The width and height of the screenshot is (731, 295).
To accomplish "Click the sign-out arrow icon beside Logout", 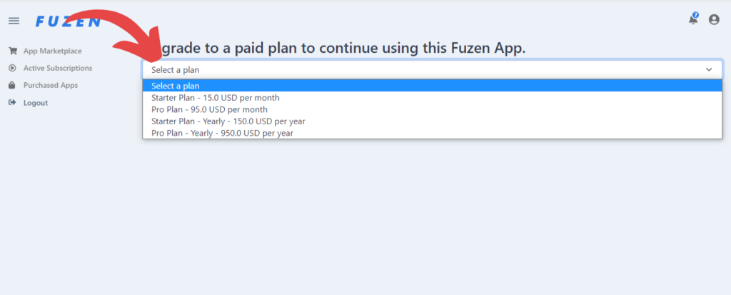I will (x=13, y=103).
